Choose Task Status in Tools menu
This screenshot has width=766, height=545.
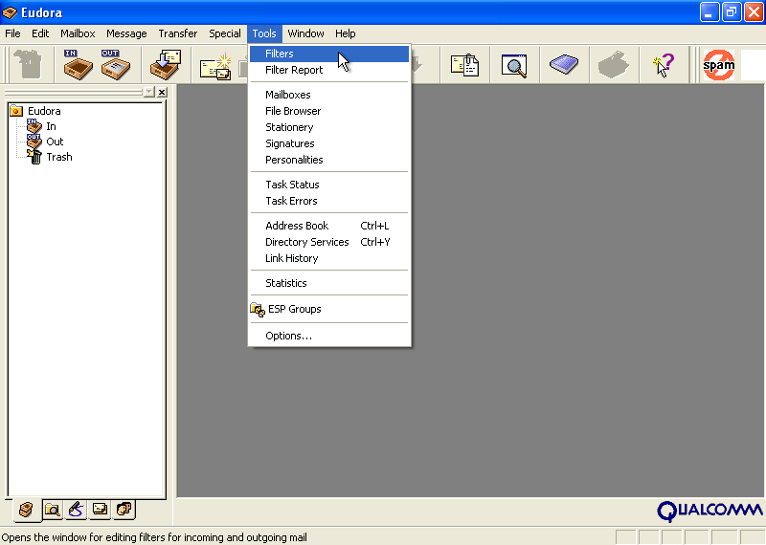pyautogui.click(x=329, y=185)
